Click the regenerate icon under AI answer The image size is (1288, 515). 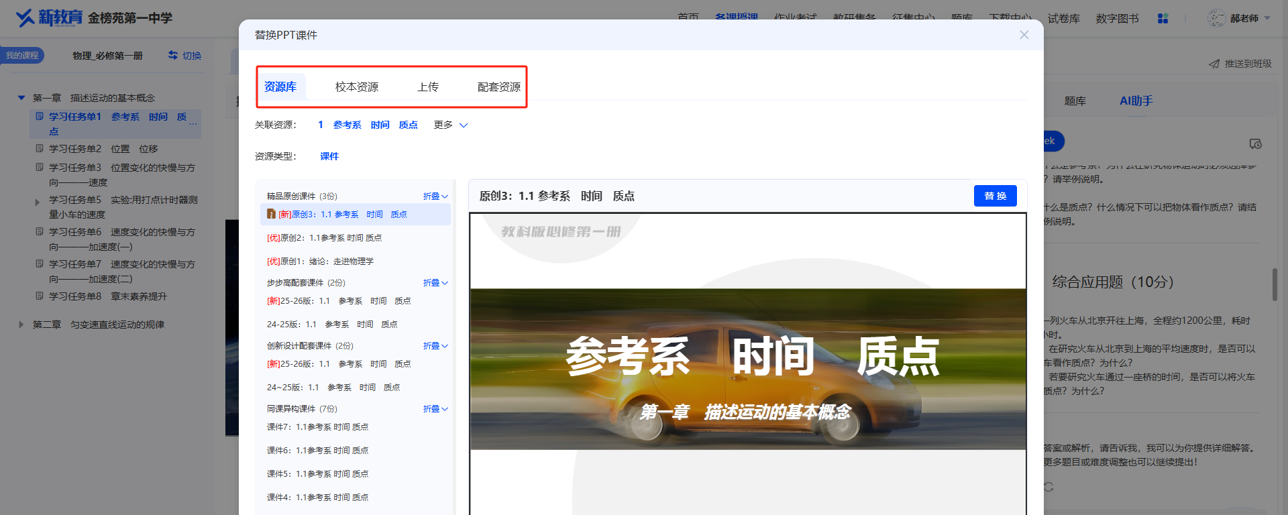(1049, 487)
